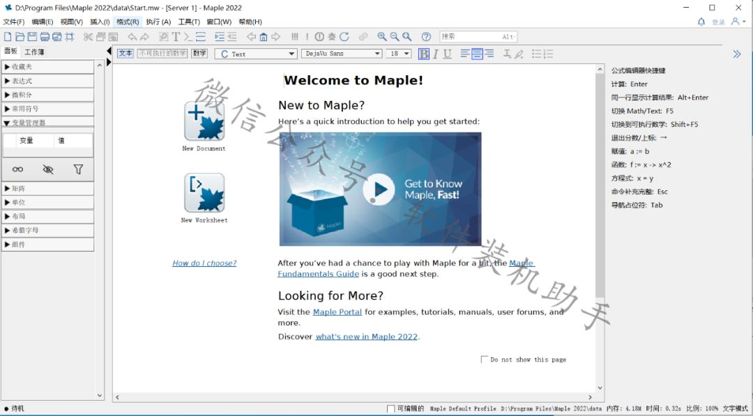Show variables with glasses icon
Screen dimensions: 753x416
click(17, 169)
